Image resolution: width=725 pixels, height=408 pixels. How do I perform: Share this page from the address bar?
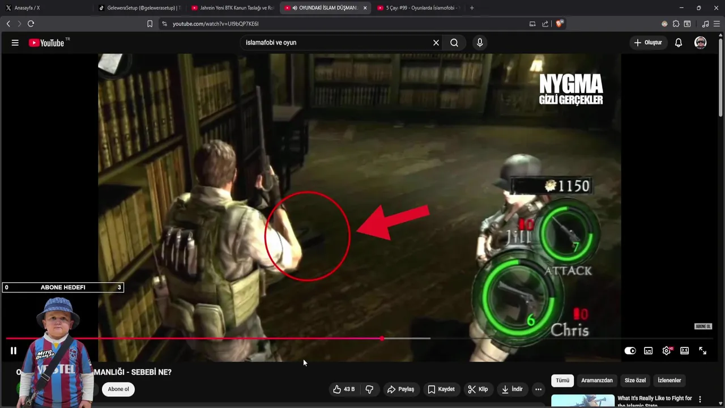(545, 24)
